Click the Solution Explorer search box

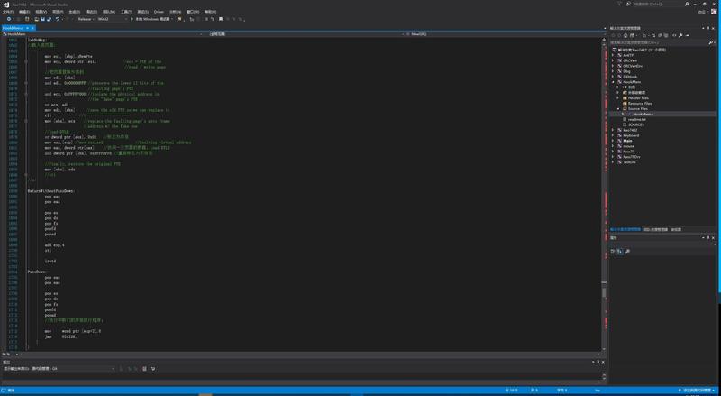(662, 42)
